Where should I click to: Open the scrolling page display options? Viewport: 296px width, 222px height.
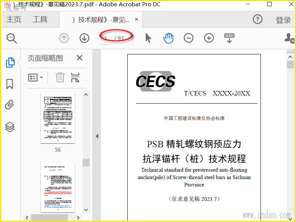point(229,38)
